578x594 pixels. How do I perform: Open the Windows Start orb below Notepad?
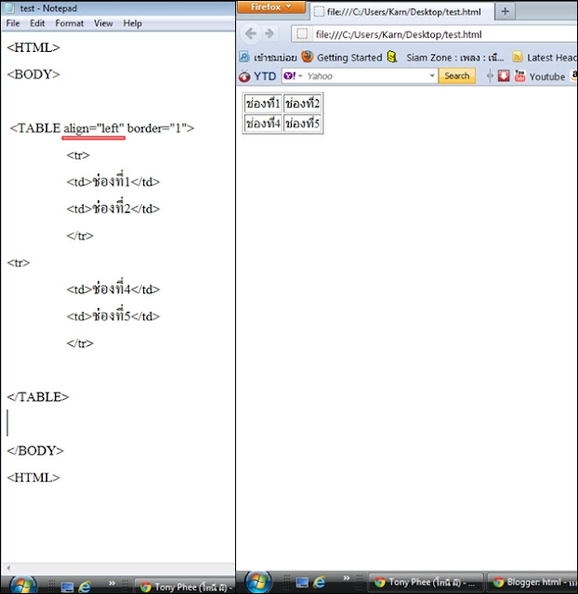pos(22,586)
